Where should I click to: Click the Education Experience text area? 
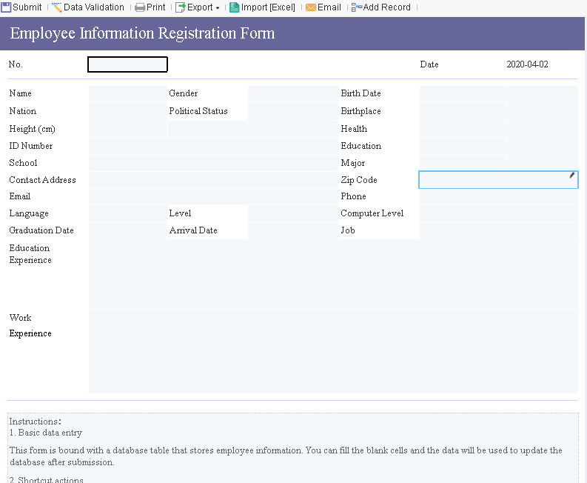tap(334, 274)
